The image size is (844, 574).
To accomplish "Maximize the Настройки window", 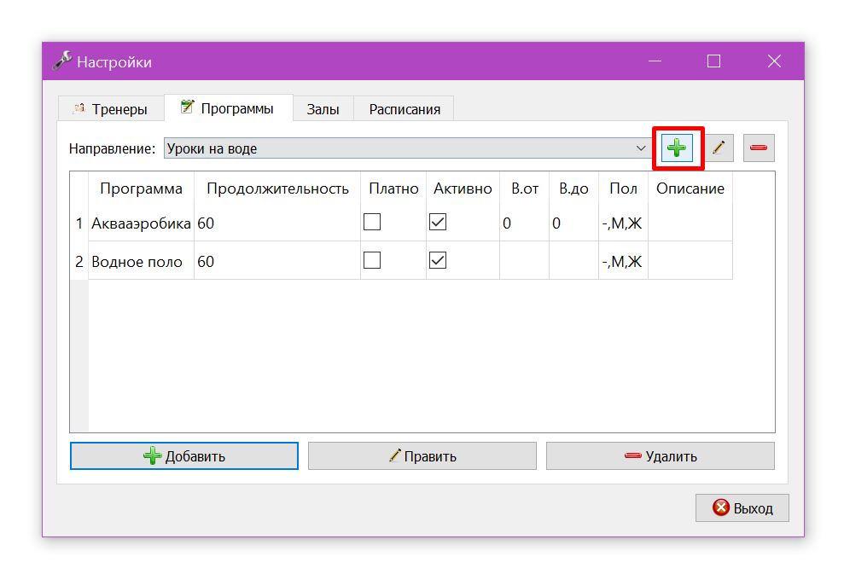I will point(713,61).
